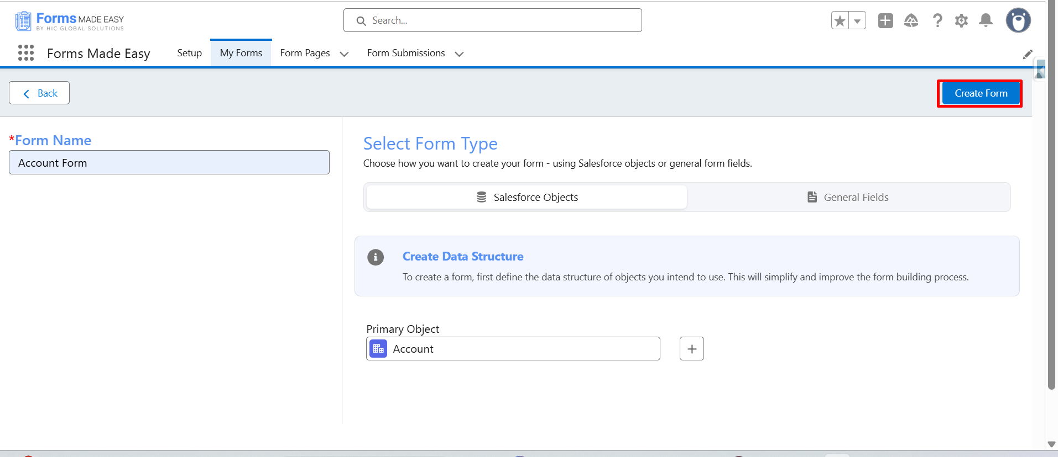Open the Trailhead guidance icon
The image size is (1058, 457).
[911, 21]
